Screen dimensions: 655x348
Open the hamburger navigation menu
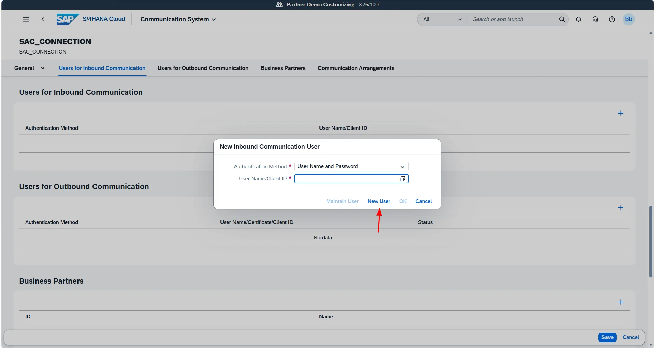tap(26, 19)
